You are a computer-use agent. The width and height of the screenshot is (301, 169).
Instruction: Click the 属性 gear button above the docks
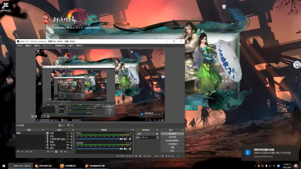click(x=62, y=125)
